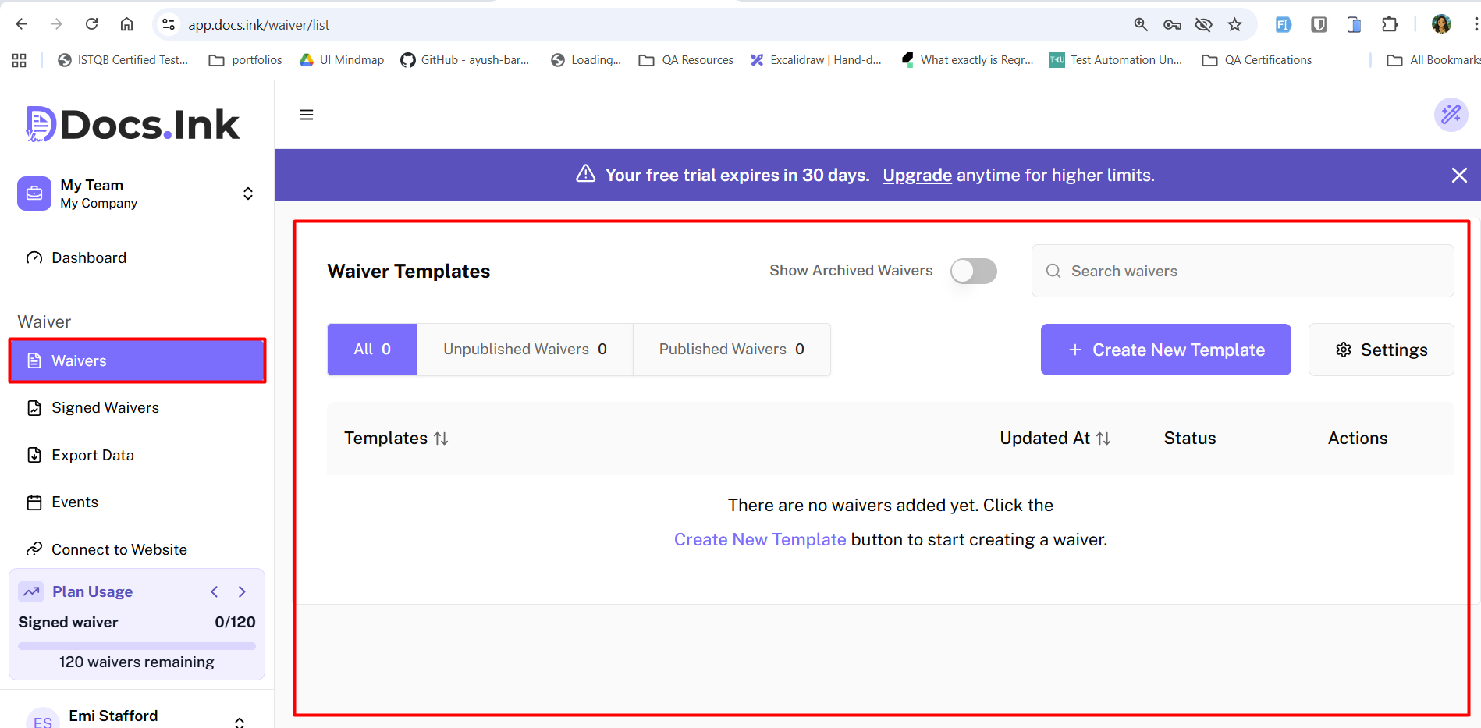
Task: Switch to Published Waivers tab
Action: [x=731, y=350]
